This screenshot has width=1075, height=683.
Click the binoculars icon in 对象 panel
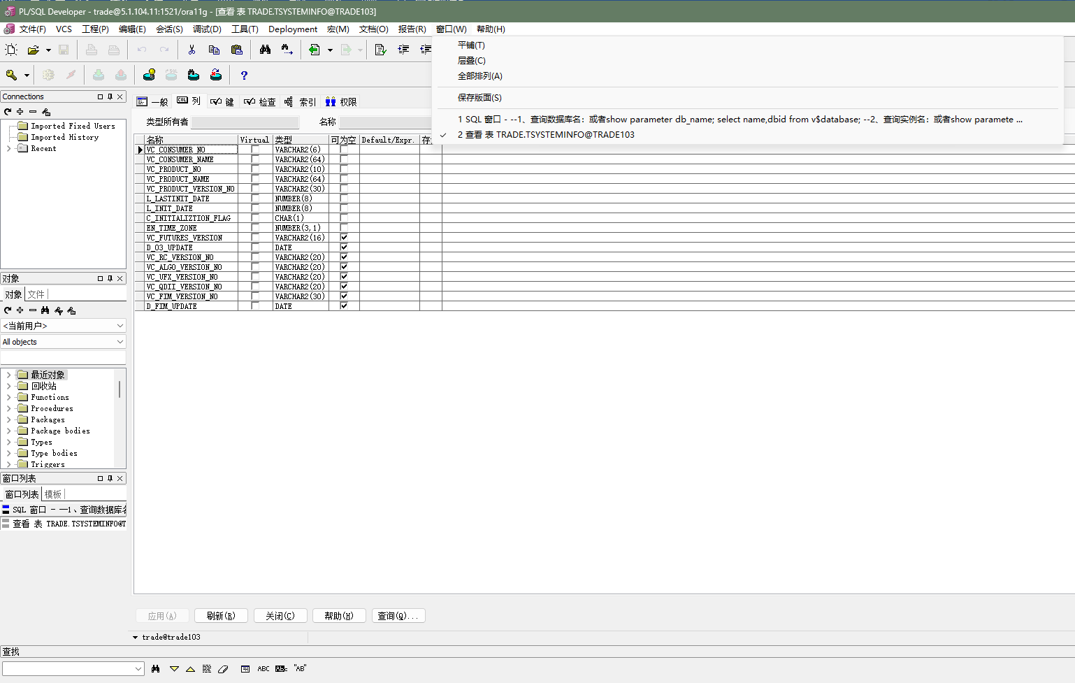coord(45,310)
